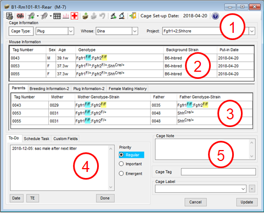The image size is (264, 213).
Task: Click the microscope with green plus icon
Action: [x=113, y=16]
